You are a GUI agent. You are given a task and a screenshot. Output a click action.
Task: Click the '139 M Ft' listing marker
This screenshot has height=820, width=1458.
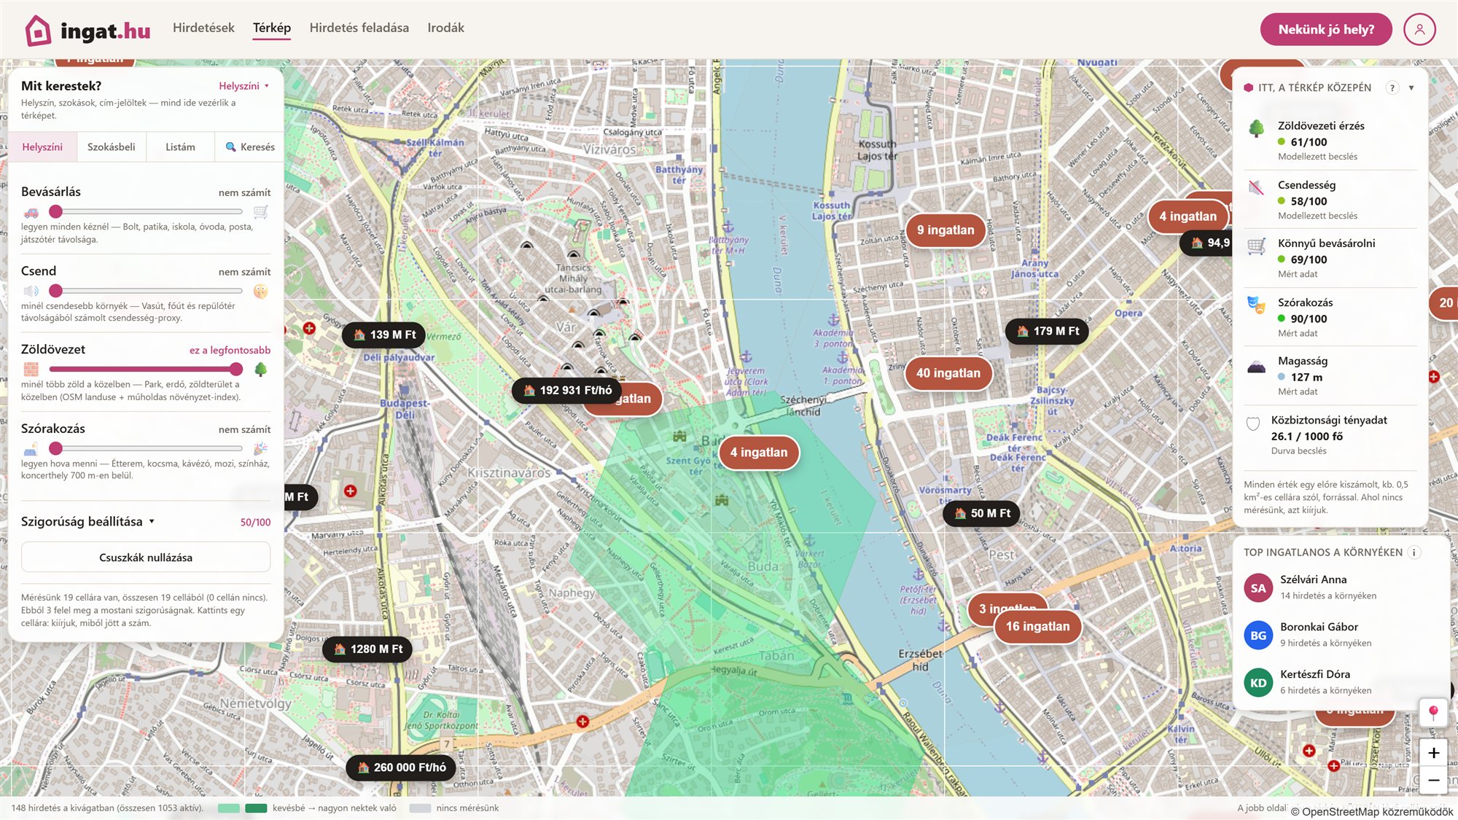383,335
